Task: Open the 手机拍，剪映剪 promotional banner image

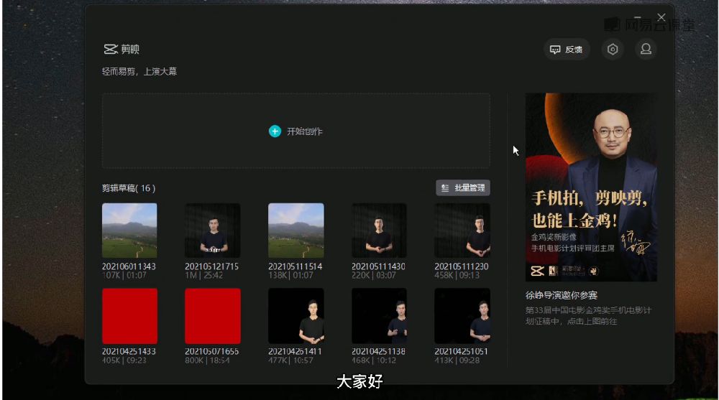Action: point(591,187)
